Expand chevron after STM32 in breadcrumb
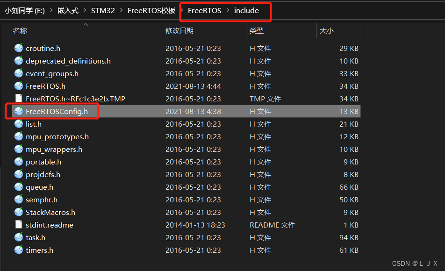Screen dimensions: 445x271 click(122, 10)
